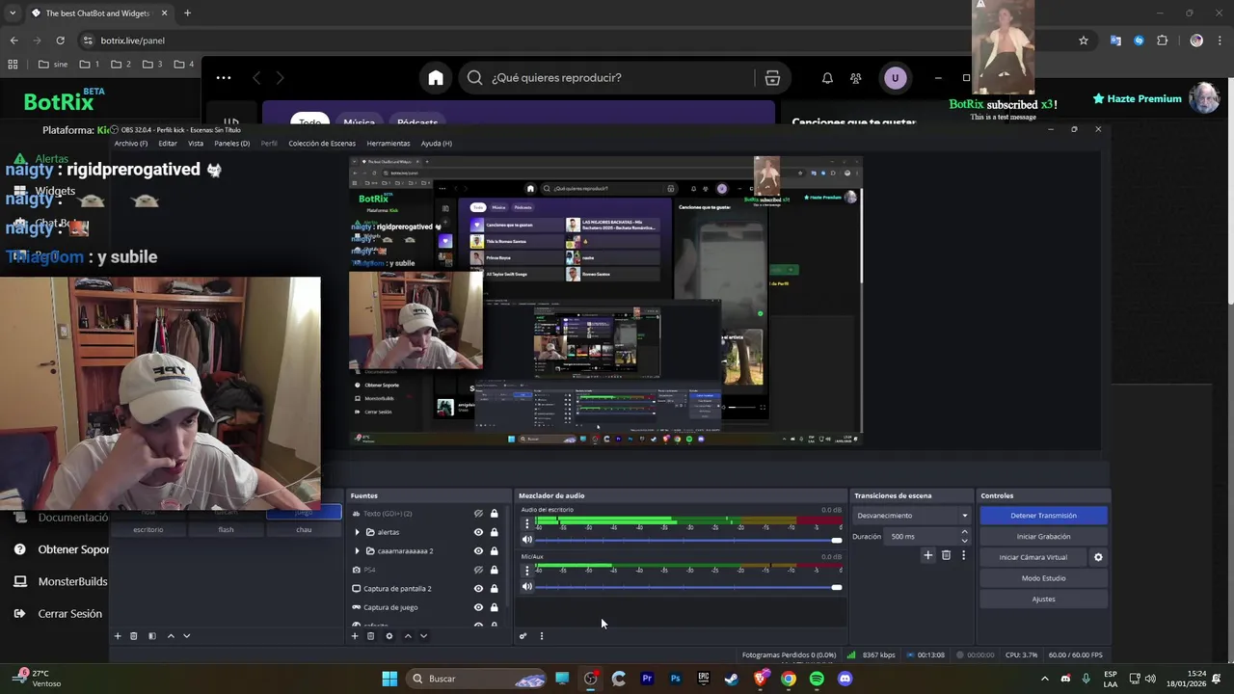Open source properties gear in Fuentes
1234x694 pixels.
(x=389, y=636)
